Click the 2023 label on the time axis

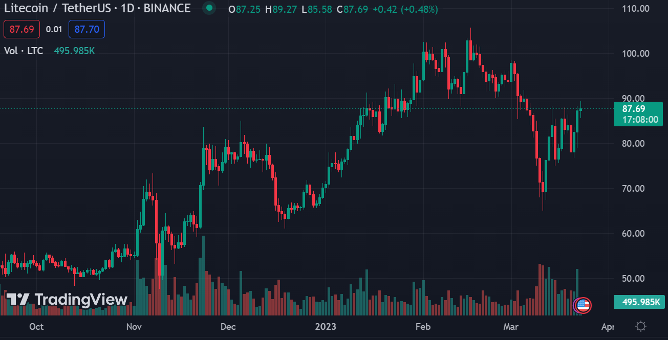click(x=326, y=326)
